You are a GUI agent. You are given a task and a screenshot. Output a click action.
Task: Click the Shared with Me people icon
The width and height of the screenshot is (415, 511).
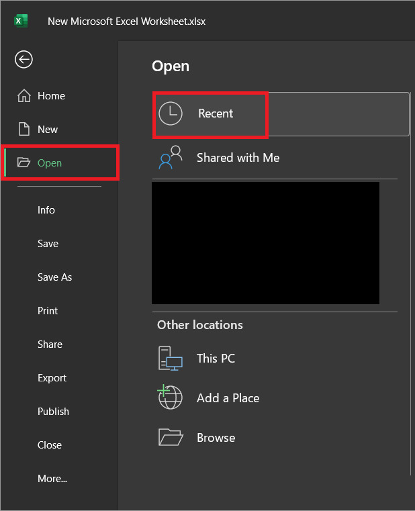coord(170,157)
